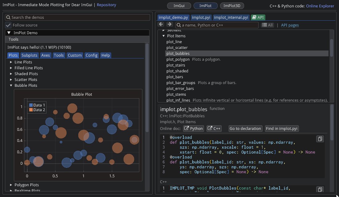Switch to the ImGui library button
This screenshot has width=339, height=197.
pyautogui.click(x=179, y=6)
